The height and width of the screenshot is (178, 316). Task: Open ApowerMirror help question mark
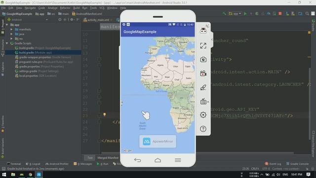203,129
